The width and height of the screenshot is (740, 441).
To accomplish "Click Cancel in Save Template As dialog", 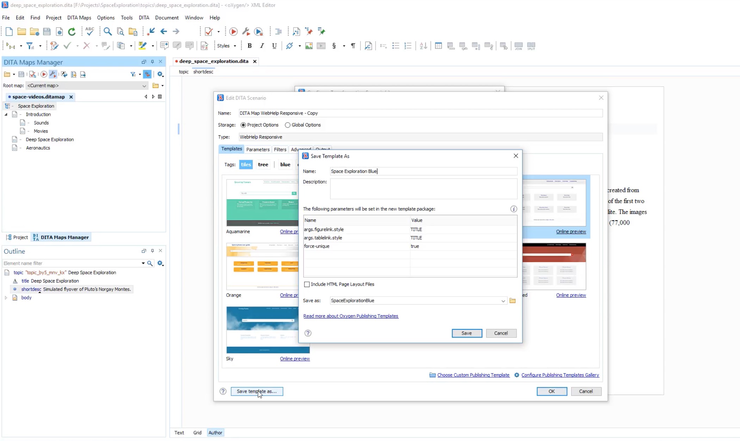I will (501, 333).
